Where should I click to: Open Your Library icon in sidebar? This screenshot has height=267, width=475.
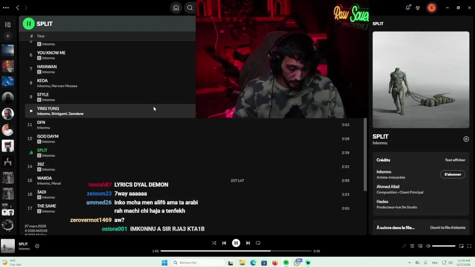click(8, 25)
